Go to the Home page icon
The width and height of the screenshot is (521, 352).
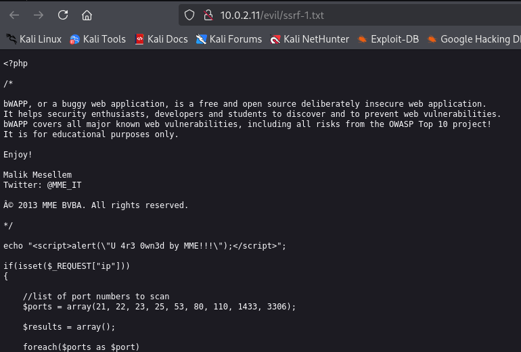[87, 15]
